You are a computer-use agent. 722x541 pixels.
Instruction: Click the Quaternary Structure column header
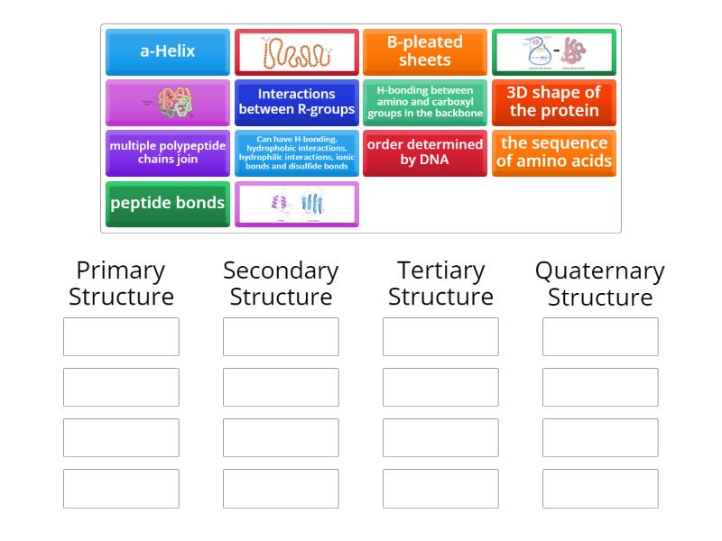(x=599, y=282)
